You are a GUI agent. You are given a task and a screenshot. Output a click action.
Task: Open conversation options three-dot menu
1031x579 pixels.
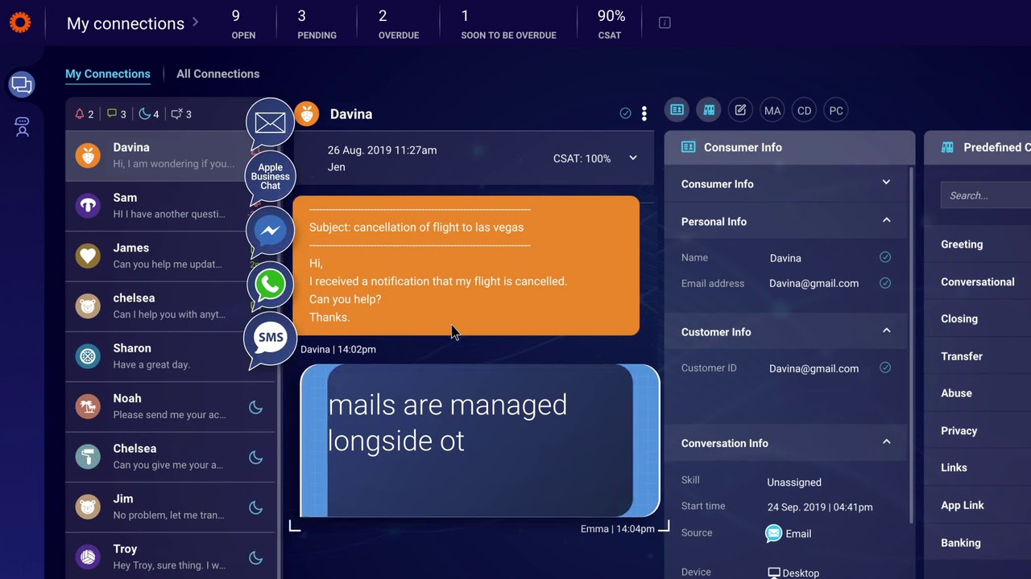click(x=644, y=114)
